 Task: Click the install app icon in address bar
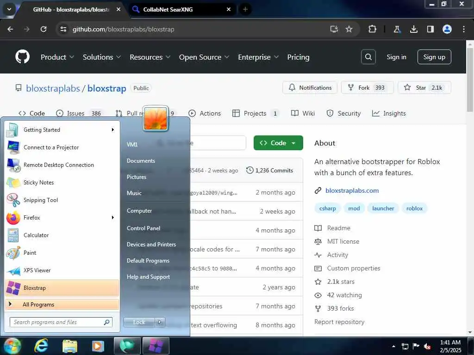(334, 29)
